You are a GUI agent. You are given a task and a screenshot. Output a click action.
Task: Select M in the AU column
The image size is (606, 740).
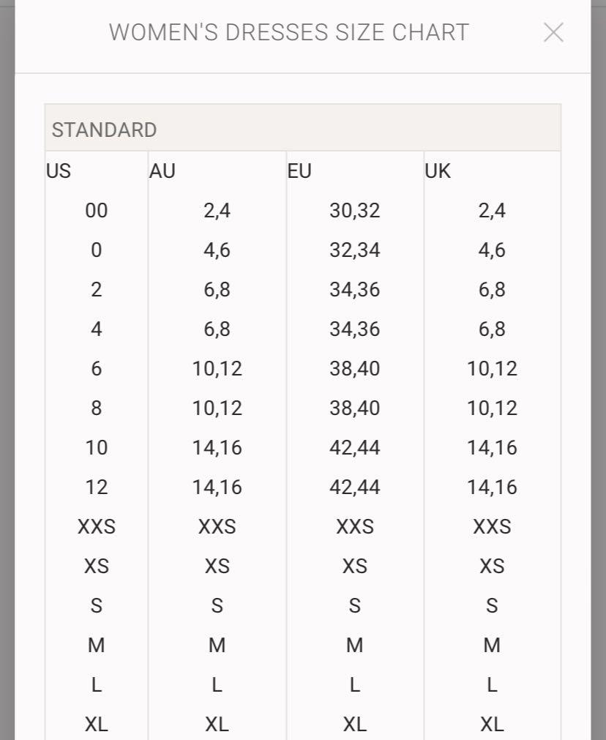point(217,645)
